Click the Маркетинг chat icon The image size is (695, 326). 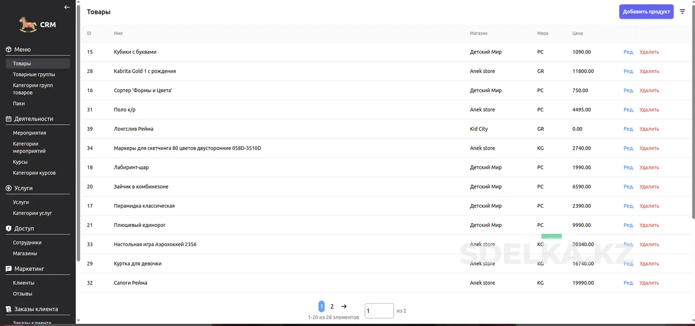tap(8, 269)
